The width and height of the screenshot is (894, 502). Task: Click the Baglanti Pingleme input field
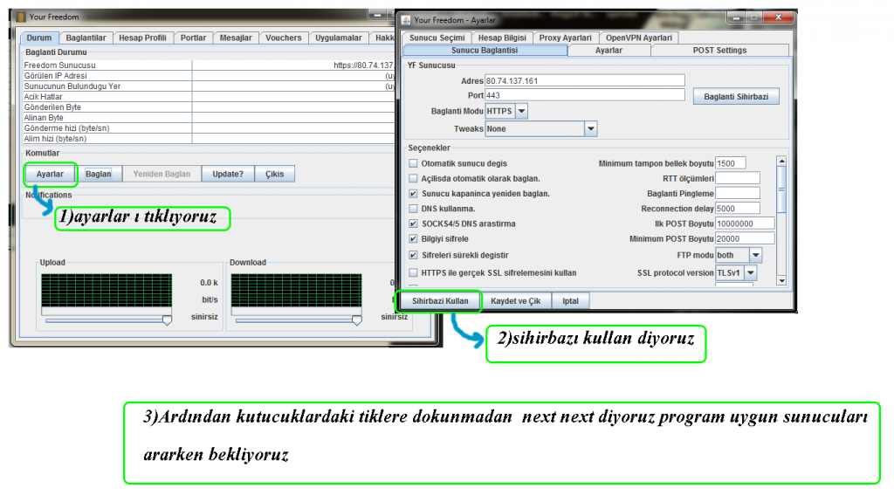[x=738, y=194]
